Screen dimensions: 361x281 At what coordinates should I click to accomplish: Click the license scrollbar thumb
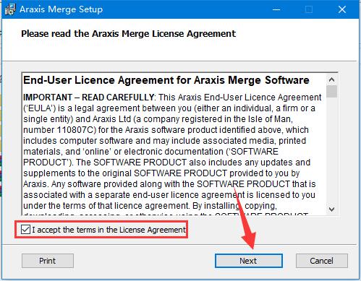[332, 92]
